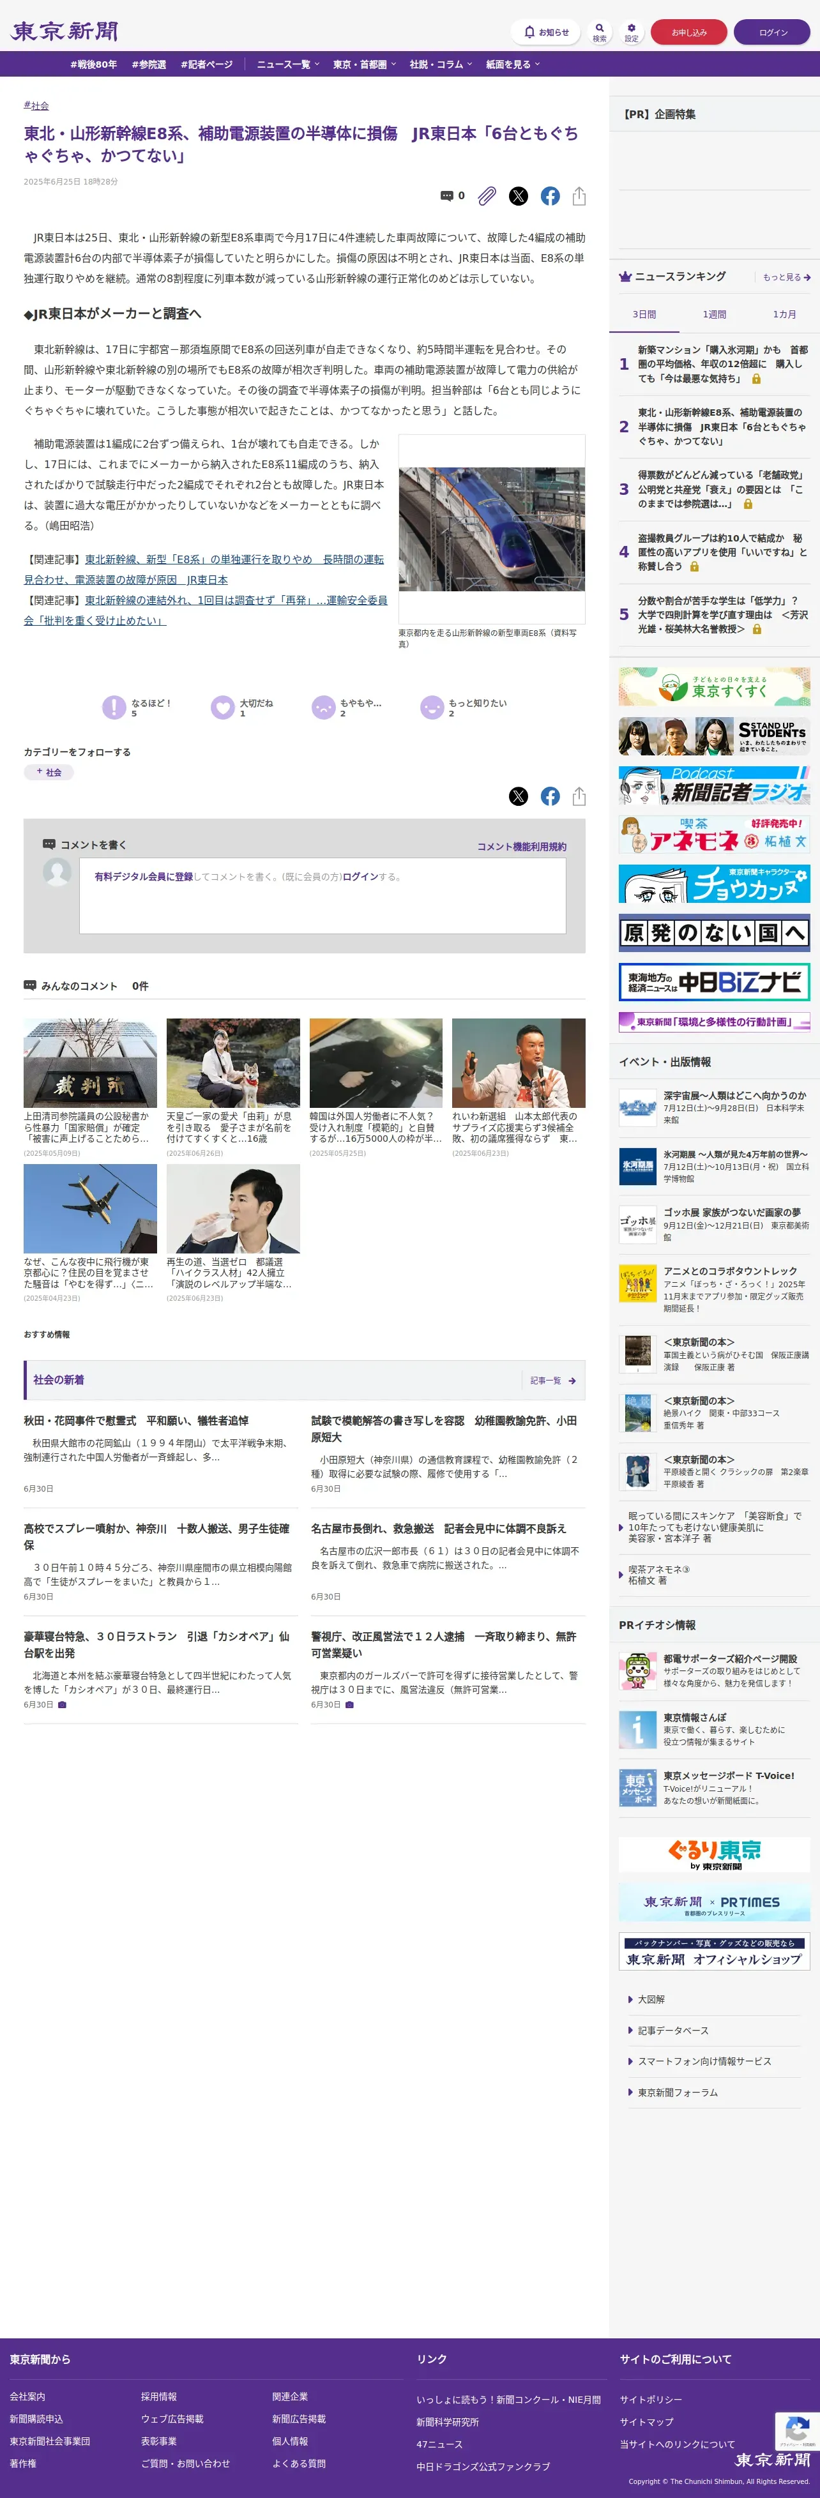Viewport: 820px width, 2498px height.
Task: Open 中日BiZナビ banner
Action: tap(714, 981)
